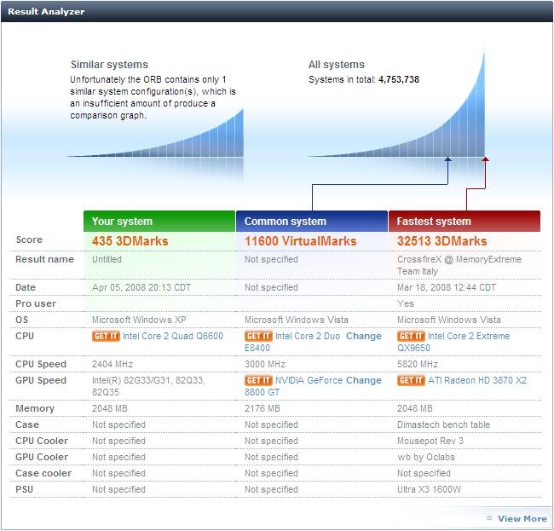
Task: Click the GPU Cooler row label
Action: 42,458
